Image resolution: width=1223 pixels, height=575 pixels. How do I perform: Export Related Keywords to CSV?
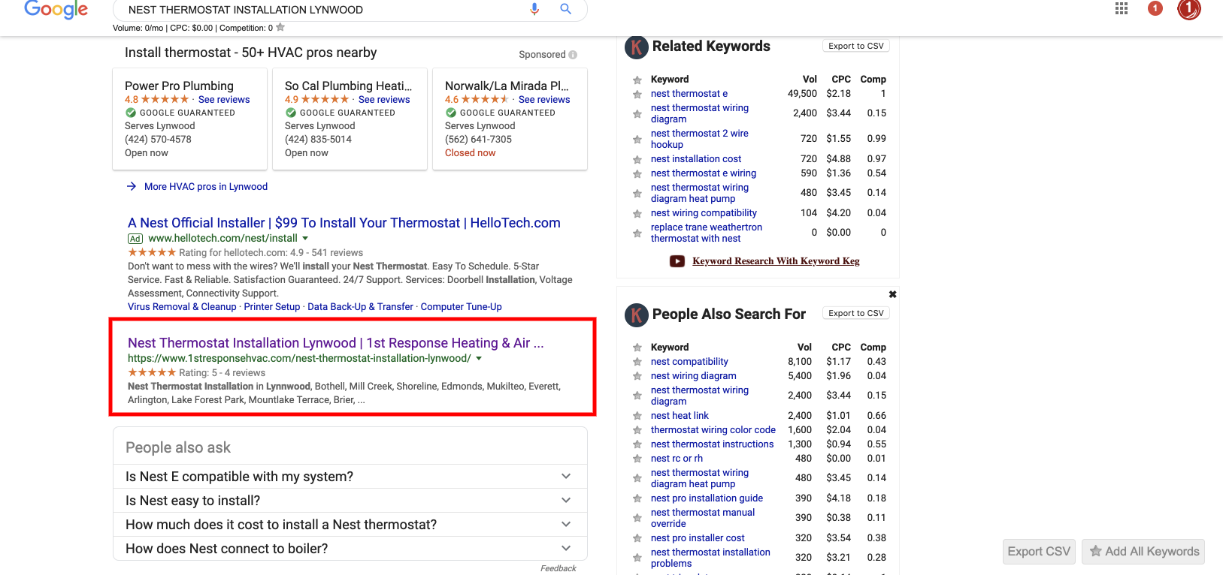pyautogui.click(x=856, y=46)
